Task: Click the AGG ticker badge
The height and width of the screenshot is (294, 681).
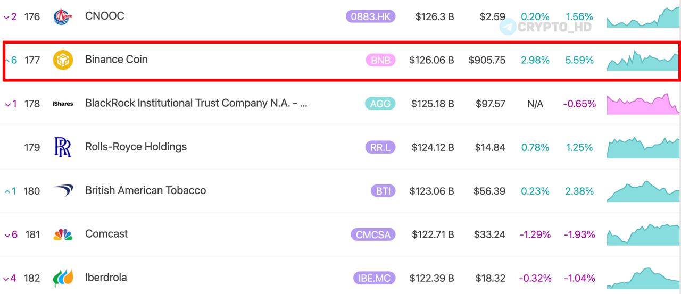Action: pyautogui.click(x=380, y=104)
